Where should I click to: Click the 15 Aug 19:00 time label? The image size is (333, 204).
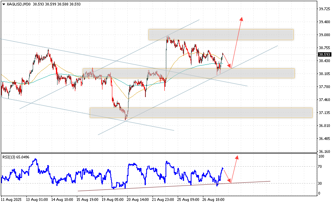(x=87, y=200)
